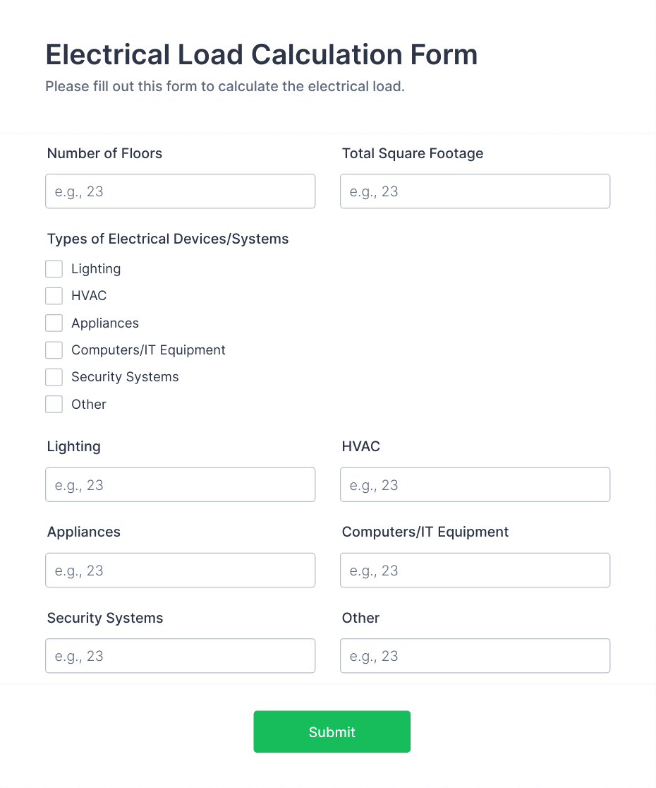Select the Other load input box
The height and width of the screenshot is (788, 656).
(475, 655)
